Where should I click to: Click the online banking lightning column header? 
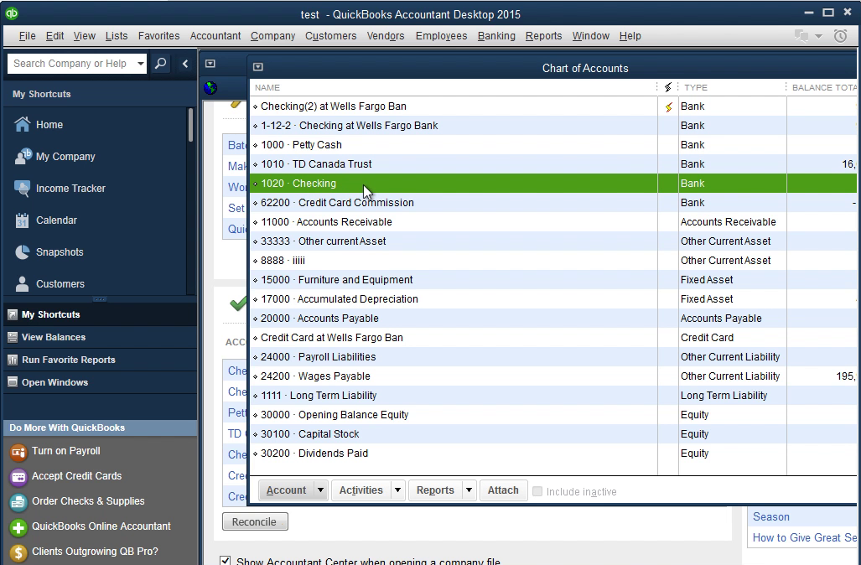667,87
